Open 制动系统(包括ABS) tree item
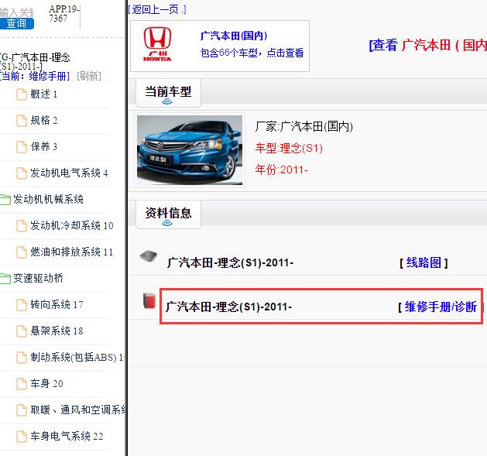487x456 pixels. coord(77,357)
